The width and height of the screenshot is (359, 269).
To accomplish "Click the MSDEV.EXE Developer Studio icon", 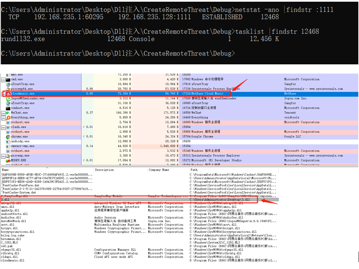I will (8, 161).
